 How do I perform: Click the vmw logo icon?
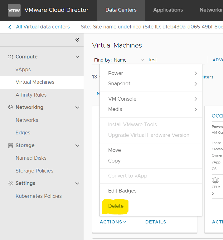click(14, 10)
